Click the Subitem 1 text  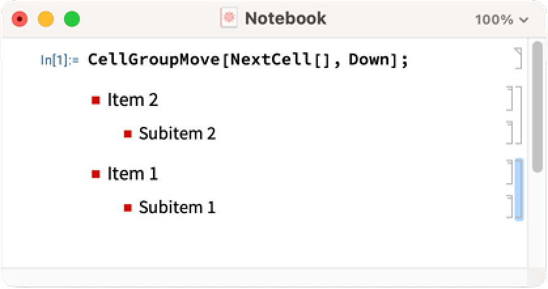[177, 208]
